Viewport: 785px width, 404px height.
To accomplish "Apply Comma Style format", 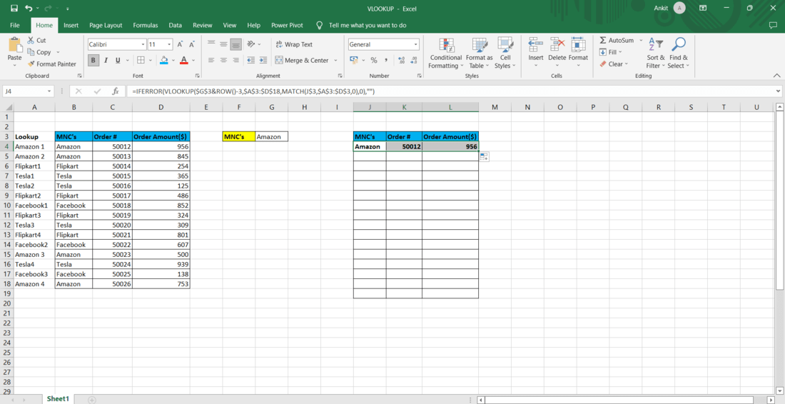I will click(386, 60).
